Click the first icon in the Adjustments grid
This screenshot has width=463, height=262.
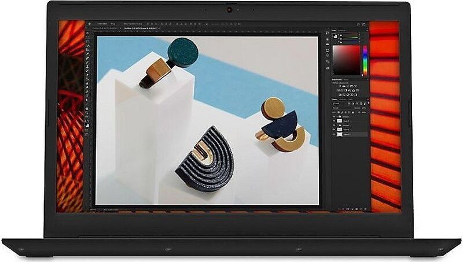point(340,86)
